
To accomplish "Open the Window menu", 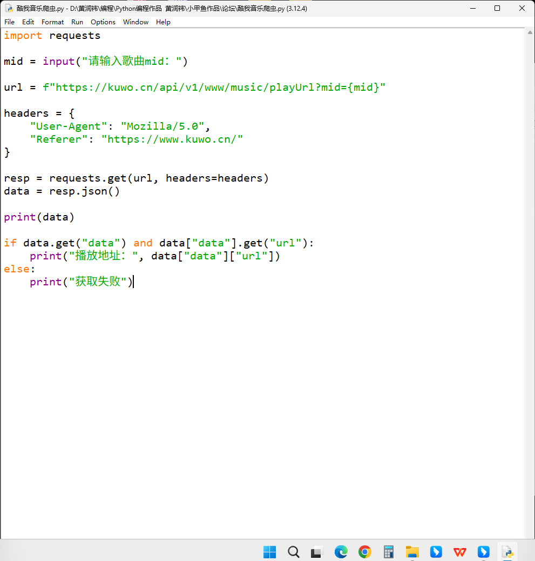I will pyautogui.click(x=136, y=22).
